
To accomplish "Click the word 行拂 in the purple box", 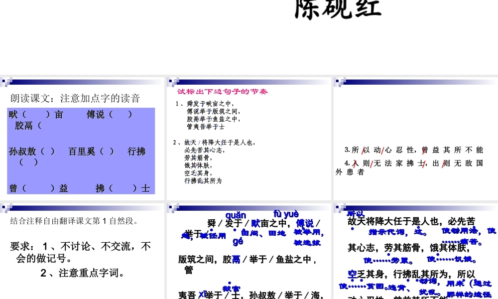I will click(x=136, y=151).
